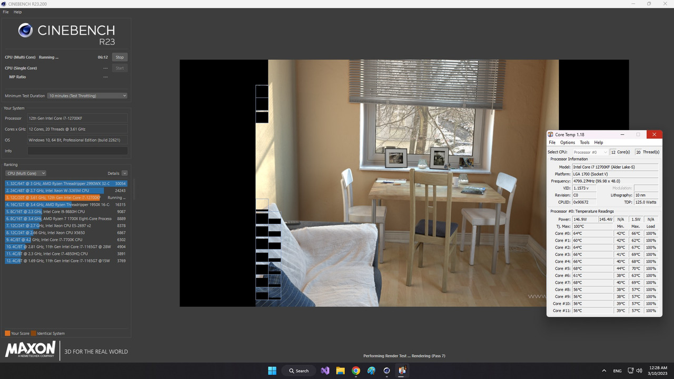Image resolution: width=674 pixels, height=379 pixels.
Task: Show hidden system tray icons
Action: (x=603, y=371)
